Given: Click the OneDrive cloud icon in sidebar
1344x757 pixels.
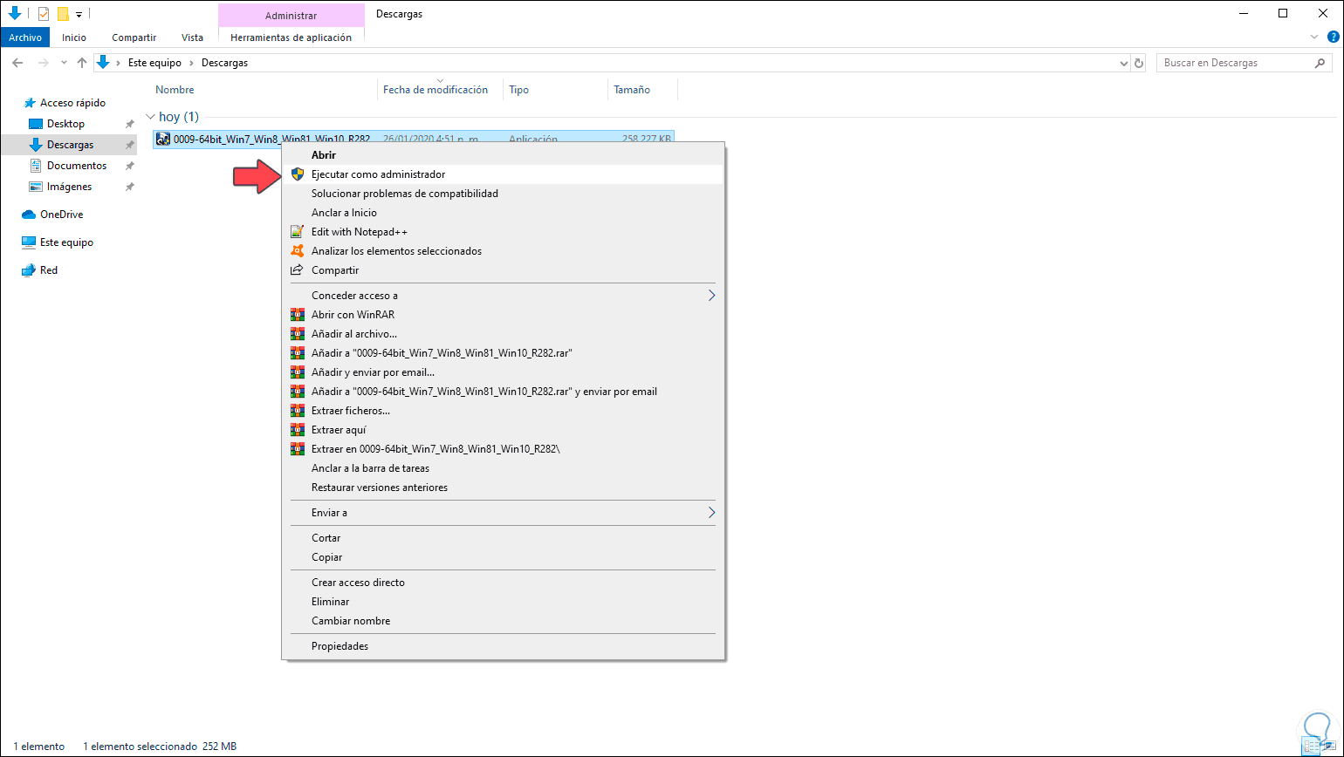Looking at the screenshot, I should [x=29, y=215].
